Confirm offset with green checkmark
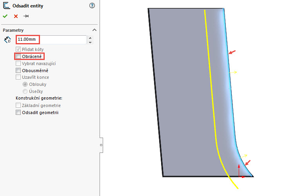The width and height of the screenshot is (294, 196). [5, 16]
